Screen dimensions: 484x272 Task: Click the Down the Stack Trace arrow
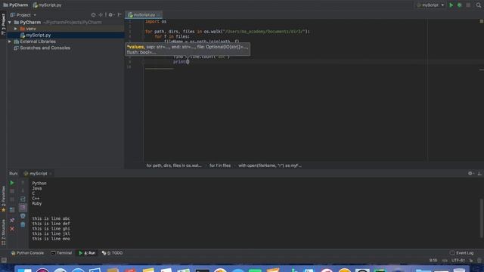tap(23, 191)
